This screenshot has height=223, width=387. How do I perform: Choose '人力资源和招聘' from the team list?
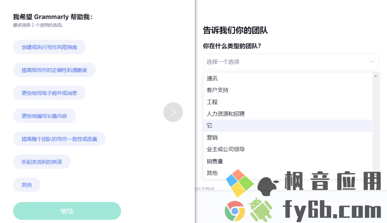point(288,114)
